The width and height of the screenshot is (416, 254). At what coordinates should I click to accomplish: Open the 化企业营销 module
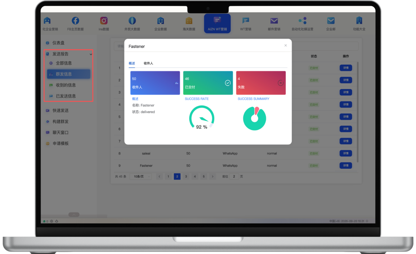click(50, 24)
